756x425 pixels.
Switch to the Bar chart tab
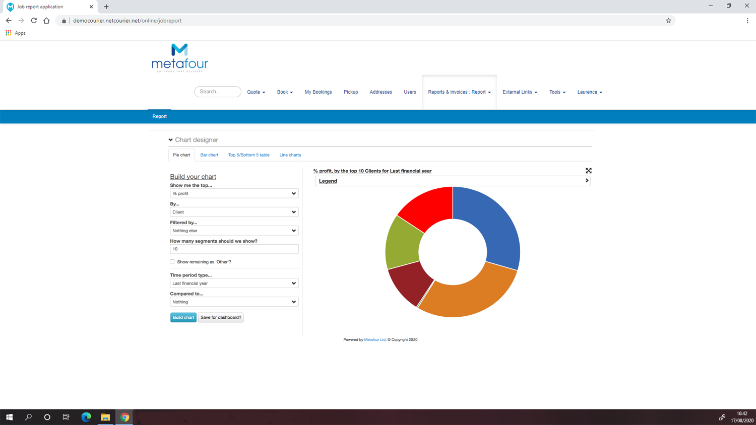(209, 155)
